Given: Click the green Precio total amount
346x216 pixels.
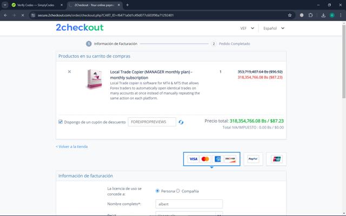Looking at the screenshot, I should 257,121.
